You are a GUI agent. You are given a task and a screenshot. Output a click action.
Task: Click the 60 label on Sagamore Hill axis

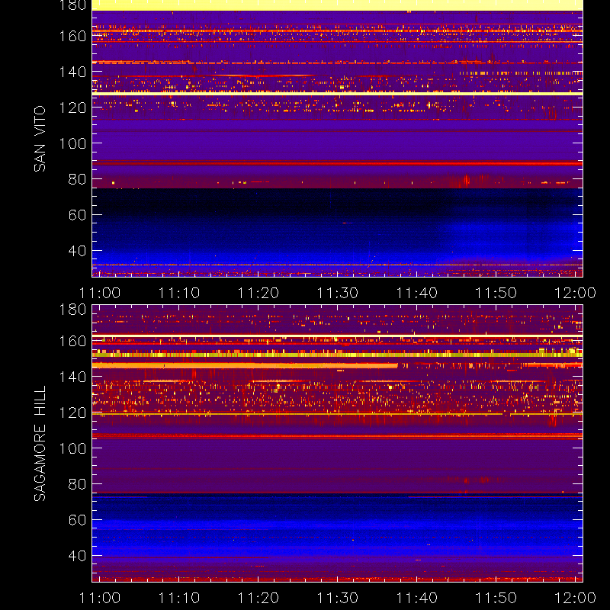coord(77,520)
